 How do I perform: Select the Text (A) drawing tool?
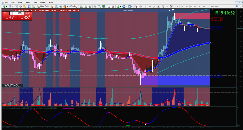(x=167, y=6)
